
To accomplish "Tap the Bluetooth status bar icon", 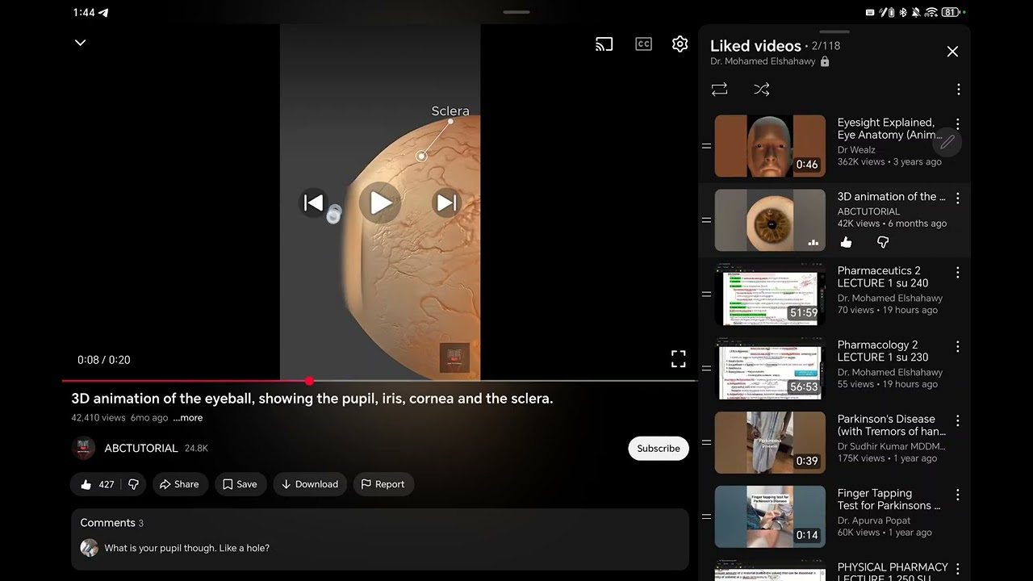I will tap(904, 12).
